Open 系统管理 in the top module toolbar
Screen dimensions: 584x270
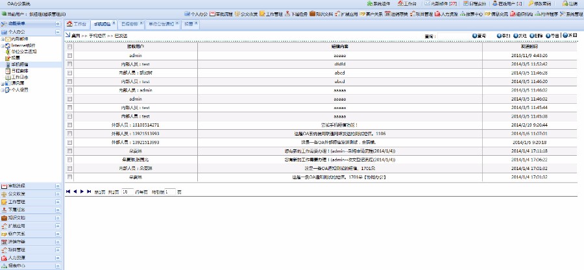coord(572,14)
